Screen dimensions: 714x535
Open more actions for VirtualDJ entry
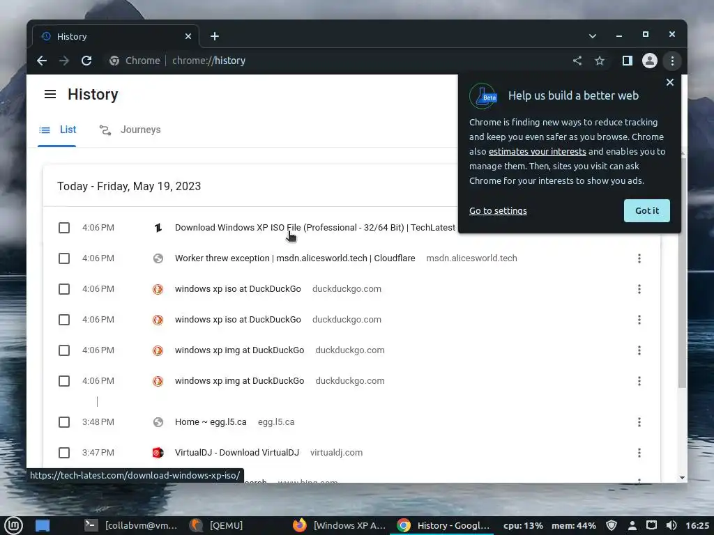click(639, 453)
